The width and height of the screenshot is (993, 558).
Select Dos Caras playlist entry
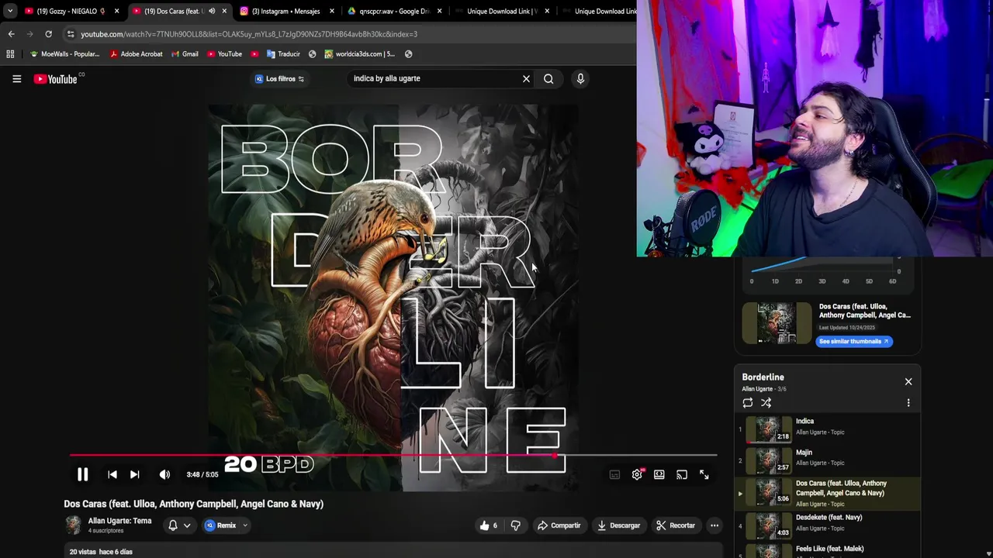(827, 493)
